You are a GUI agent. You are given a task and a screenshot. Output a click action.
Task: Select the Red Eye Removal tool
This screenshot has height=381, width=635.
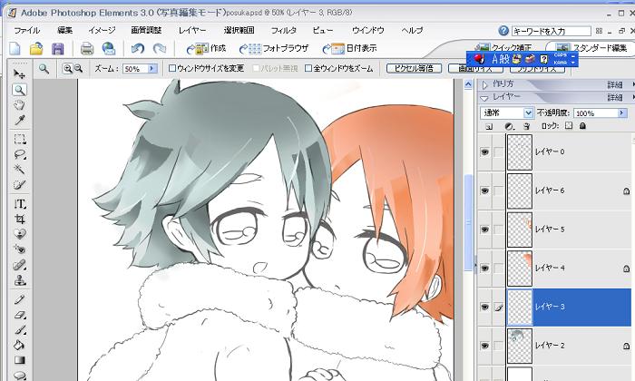pos(19,249)
